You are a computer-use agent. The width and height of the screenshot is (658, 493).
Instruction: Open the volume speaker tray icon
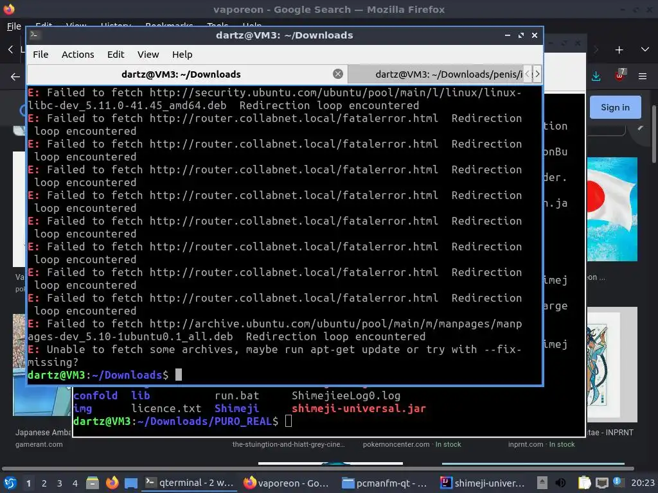[x=560, y=483]
